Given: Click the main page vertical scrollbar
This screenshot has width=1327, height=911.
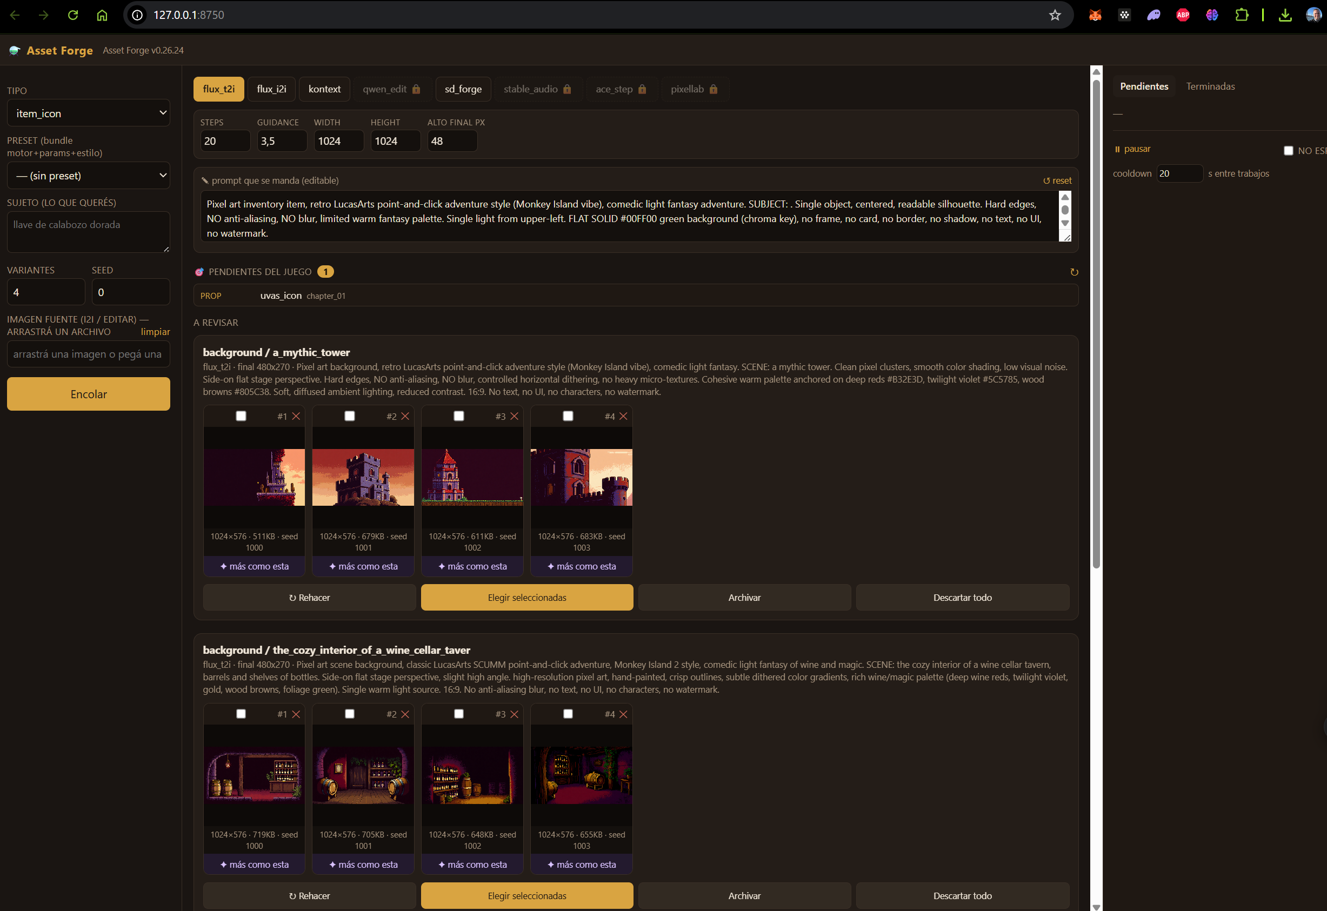Looking at the screenshot, I should tap(1096, 324).
